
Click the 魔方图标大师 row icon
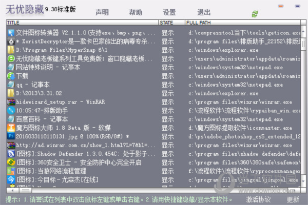click(x=11, y=128)
